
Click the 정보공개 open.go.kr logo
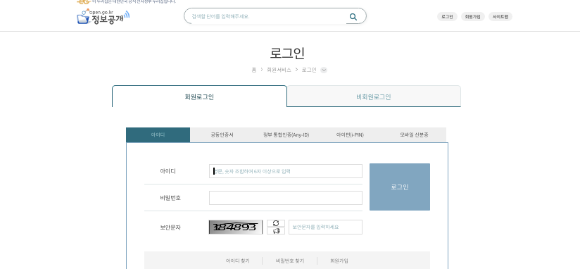(x=103, y=17)
